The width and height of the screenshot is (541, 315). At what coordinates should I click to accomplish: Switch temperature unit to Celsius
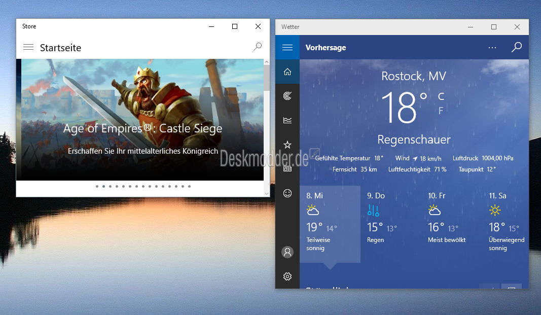point(441,96)
